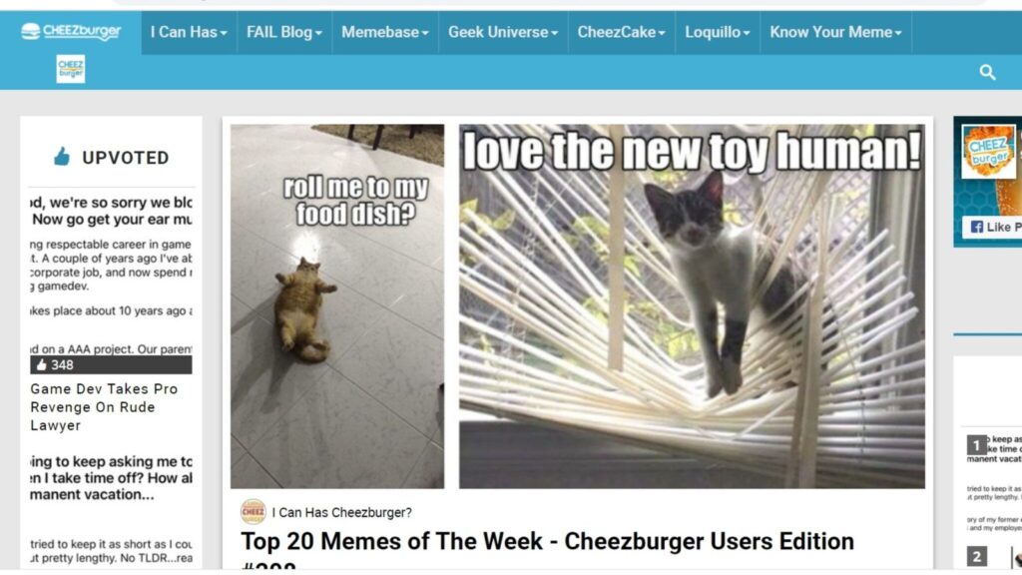This screenshot has height=575, width=1022.
Task: Open the Loquillo menu
Action: pos(718,32)
